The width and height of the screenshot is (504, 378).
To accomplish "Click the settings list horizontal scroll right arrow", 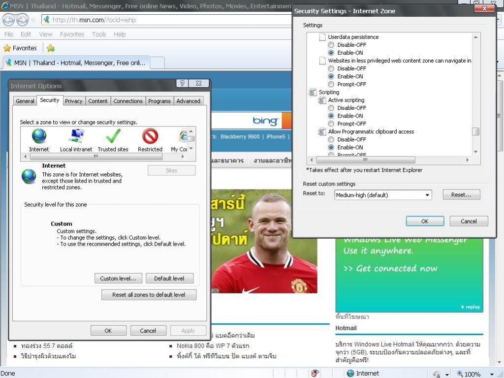I will [x=468, y=160].
